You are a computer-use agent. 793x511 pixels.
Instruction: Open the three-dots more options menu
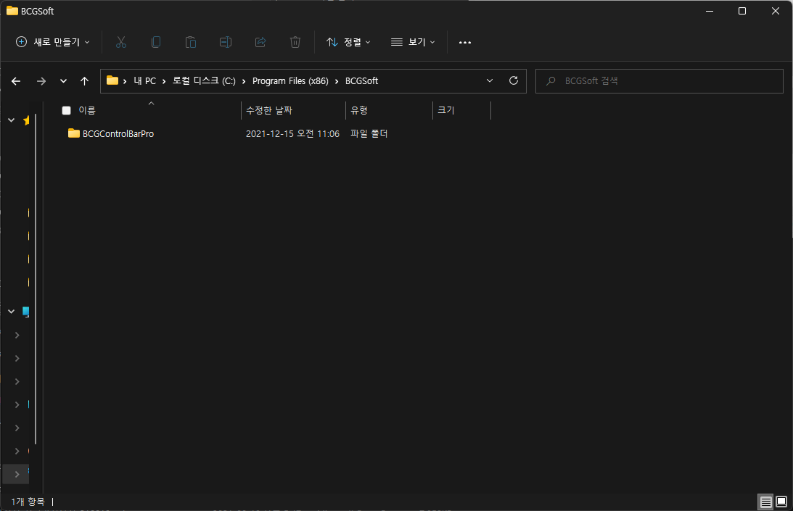click(465, 43)
